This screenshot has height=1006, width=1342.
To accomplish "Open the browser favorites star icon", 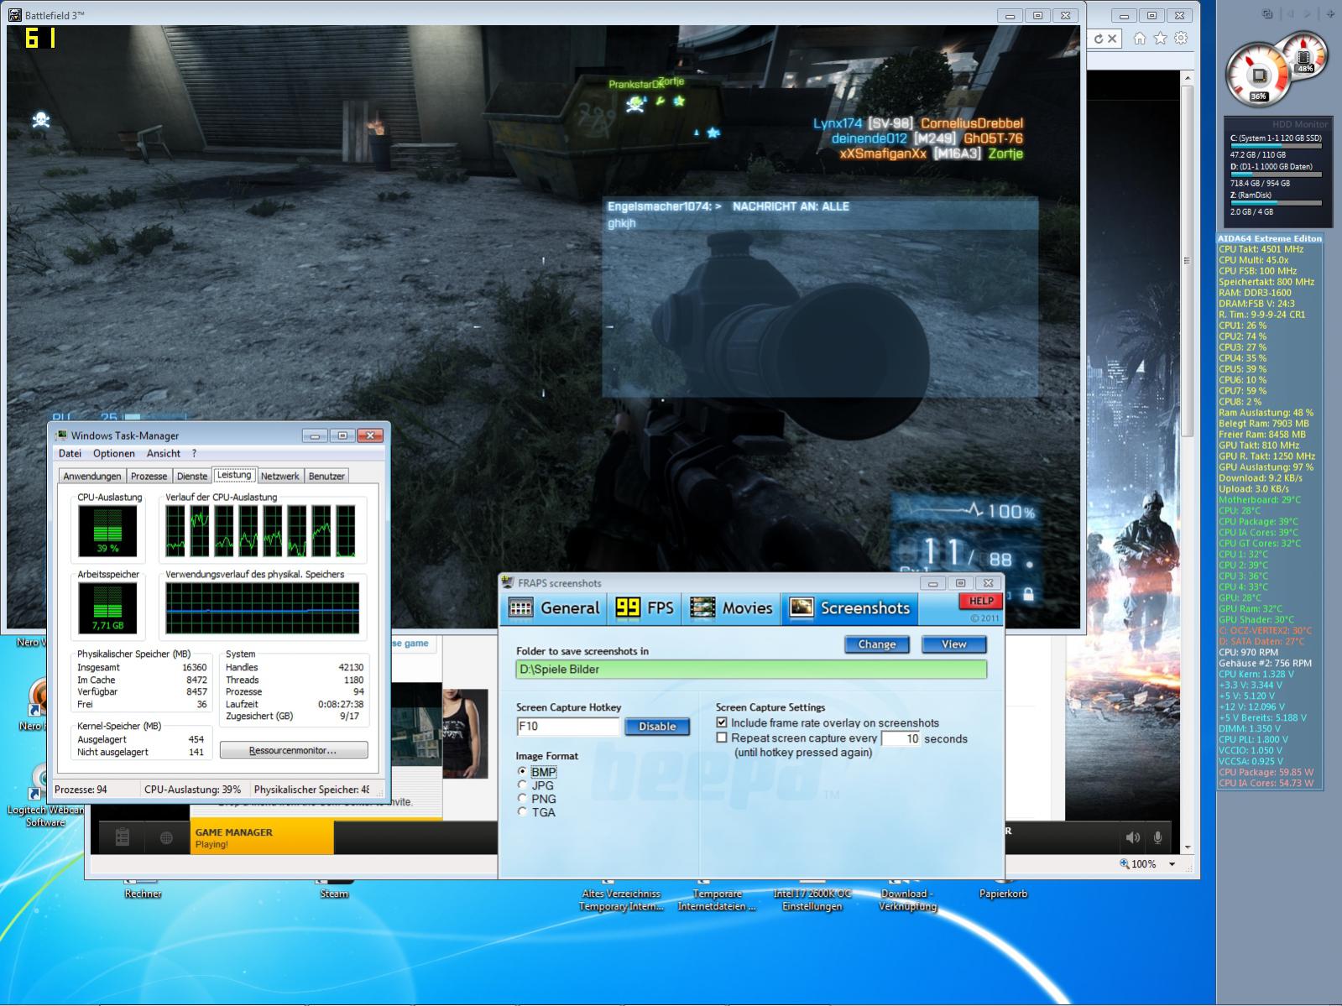I will pos(1160,39).
